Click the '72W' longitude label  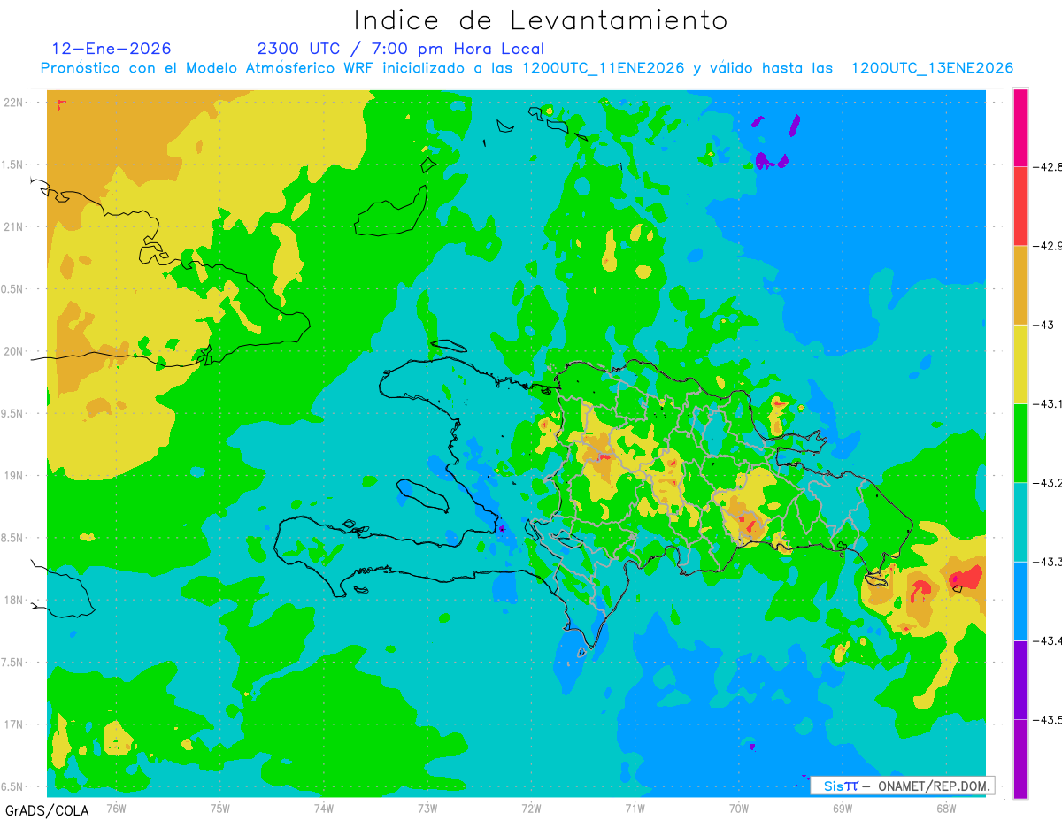(531, 808)
